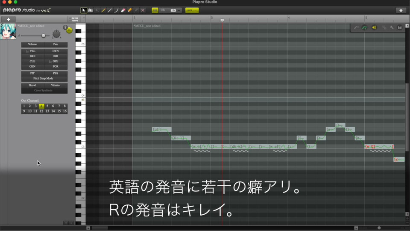Select the red highlighted note at bar 5
This screenshot has height=231, width=410.
(x=379, y=147)
